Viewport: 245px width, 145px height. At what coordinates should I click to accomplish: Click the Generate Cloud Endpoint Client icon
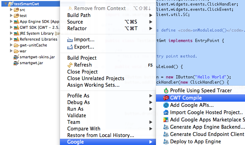pos(166,134)
